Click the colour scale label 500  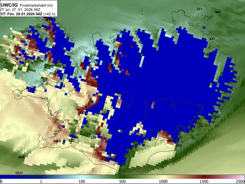coord(122,181)
